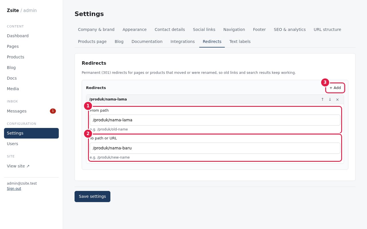Screen dimensions: 367x229
Task: Move the redirect down with the arrow icon
Action: [x=330, y=99]
